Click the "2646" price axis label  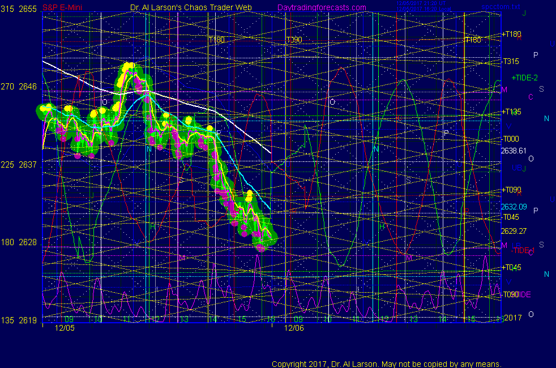point(28,87)
